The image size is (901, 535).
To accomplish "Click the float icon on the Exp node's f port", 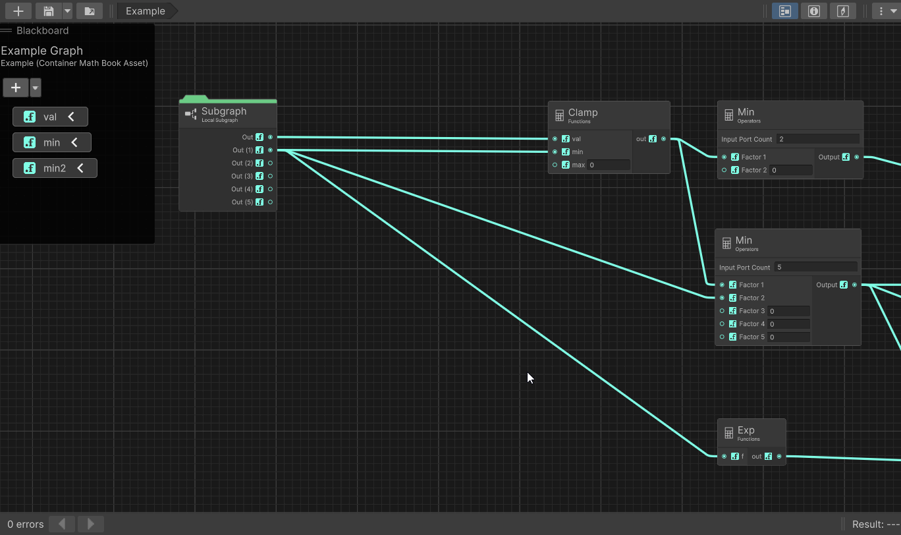I will coord(736,456).
